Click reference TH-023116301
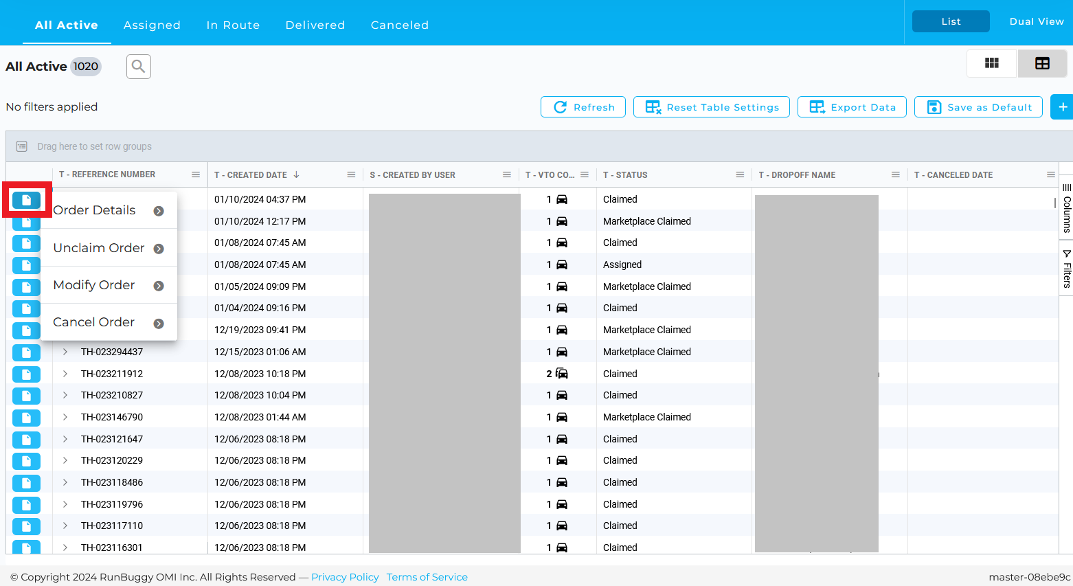 (112, 548)
